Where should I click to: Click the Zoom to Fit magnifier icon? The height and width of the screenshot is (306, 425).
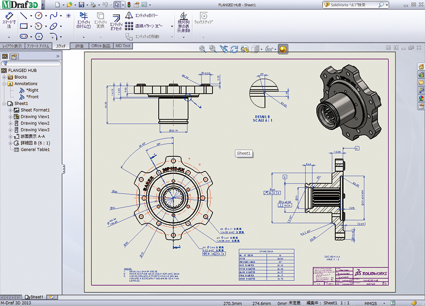click(203, 49)
